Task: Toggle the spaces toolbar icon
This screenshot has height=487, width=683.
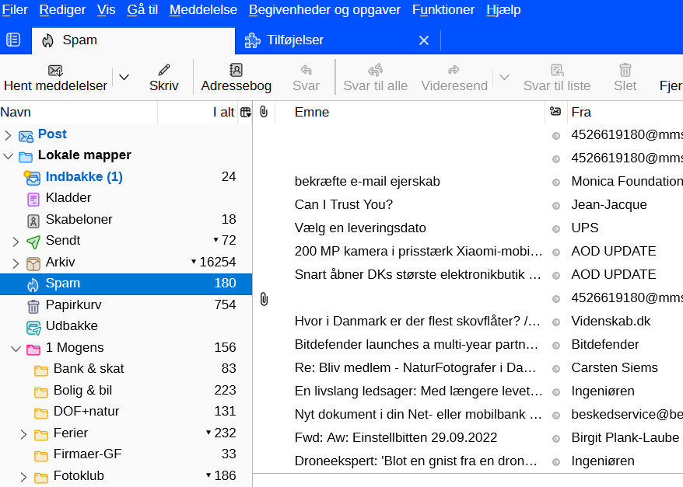Action: [x=13, y=40]
